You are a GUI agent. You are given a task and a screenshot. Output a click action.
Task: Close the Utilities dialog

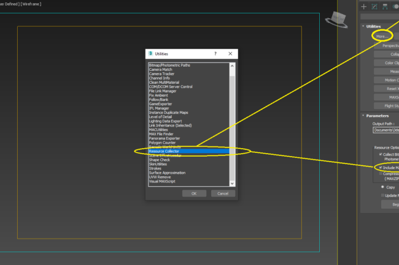230,53
